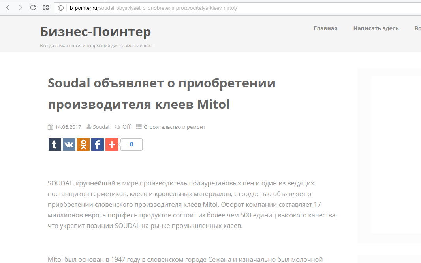Viewport: 421px width, 263px height.
Task: Click the author icon beside Soudal
Action: click(89, 127)
